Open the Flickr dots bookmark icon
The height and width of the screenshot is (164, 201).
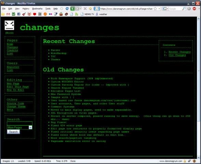click(51, 14)
